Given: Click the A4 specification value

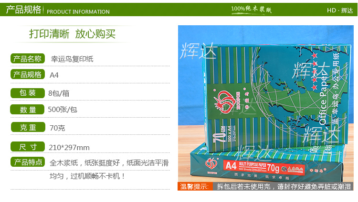Looking at the screenshot, I should (x=54, y=75).
